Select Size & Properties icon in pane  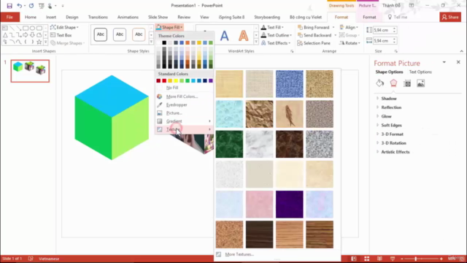[x=407, y=83]
